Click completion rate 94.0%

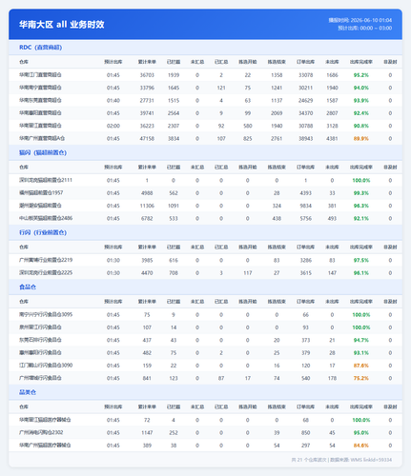click(361, 88)
